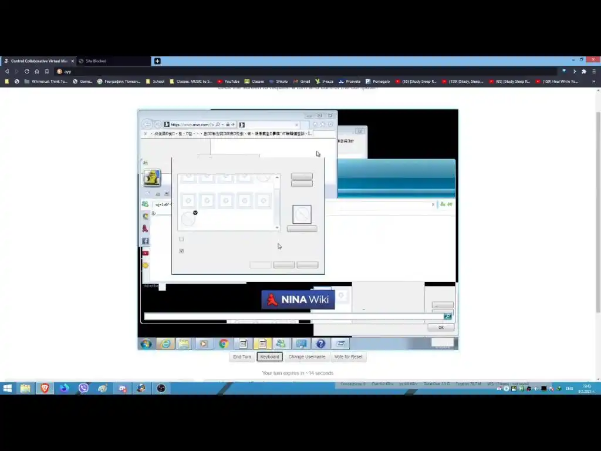This screenshot has height=451, width=601.
Task: Open Windows Start menu on host
Action: 7,388
